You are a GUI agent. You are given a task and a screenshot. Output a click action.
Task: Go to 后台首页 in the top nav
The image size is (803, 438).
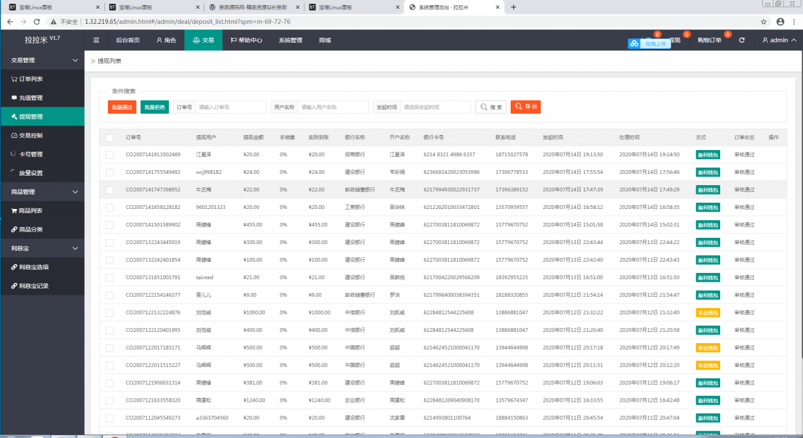coord(128,40)
